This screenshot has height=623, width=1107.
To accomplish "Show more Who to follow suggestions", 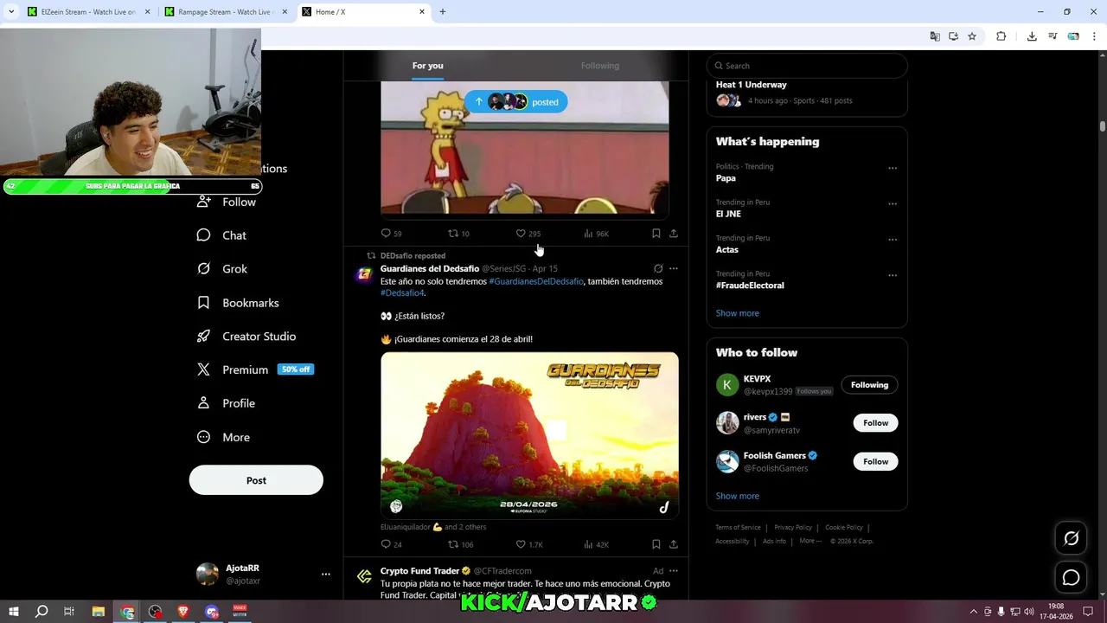I will (x=737, y=496).
